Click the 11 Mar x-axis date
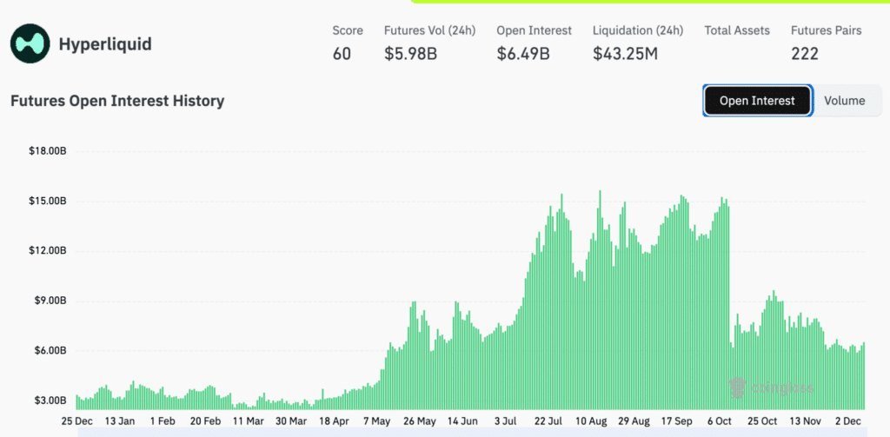Viewport: 890px width, 437px height. tap(249, 421)
